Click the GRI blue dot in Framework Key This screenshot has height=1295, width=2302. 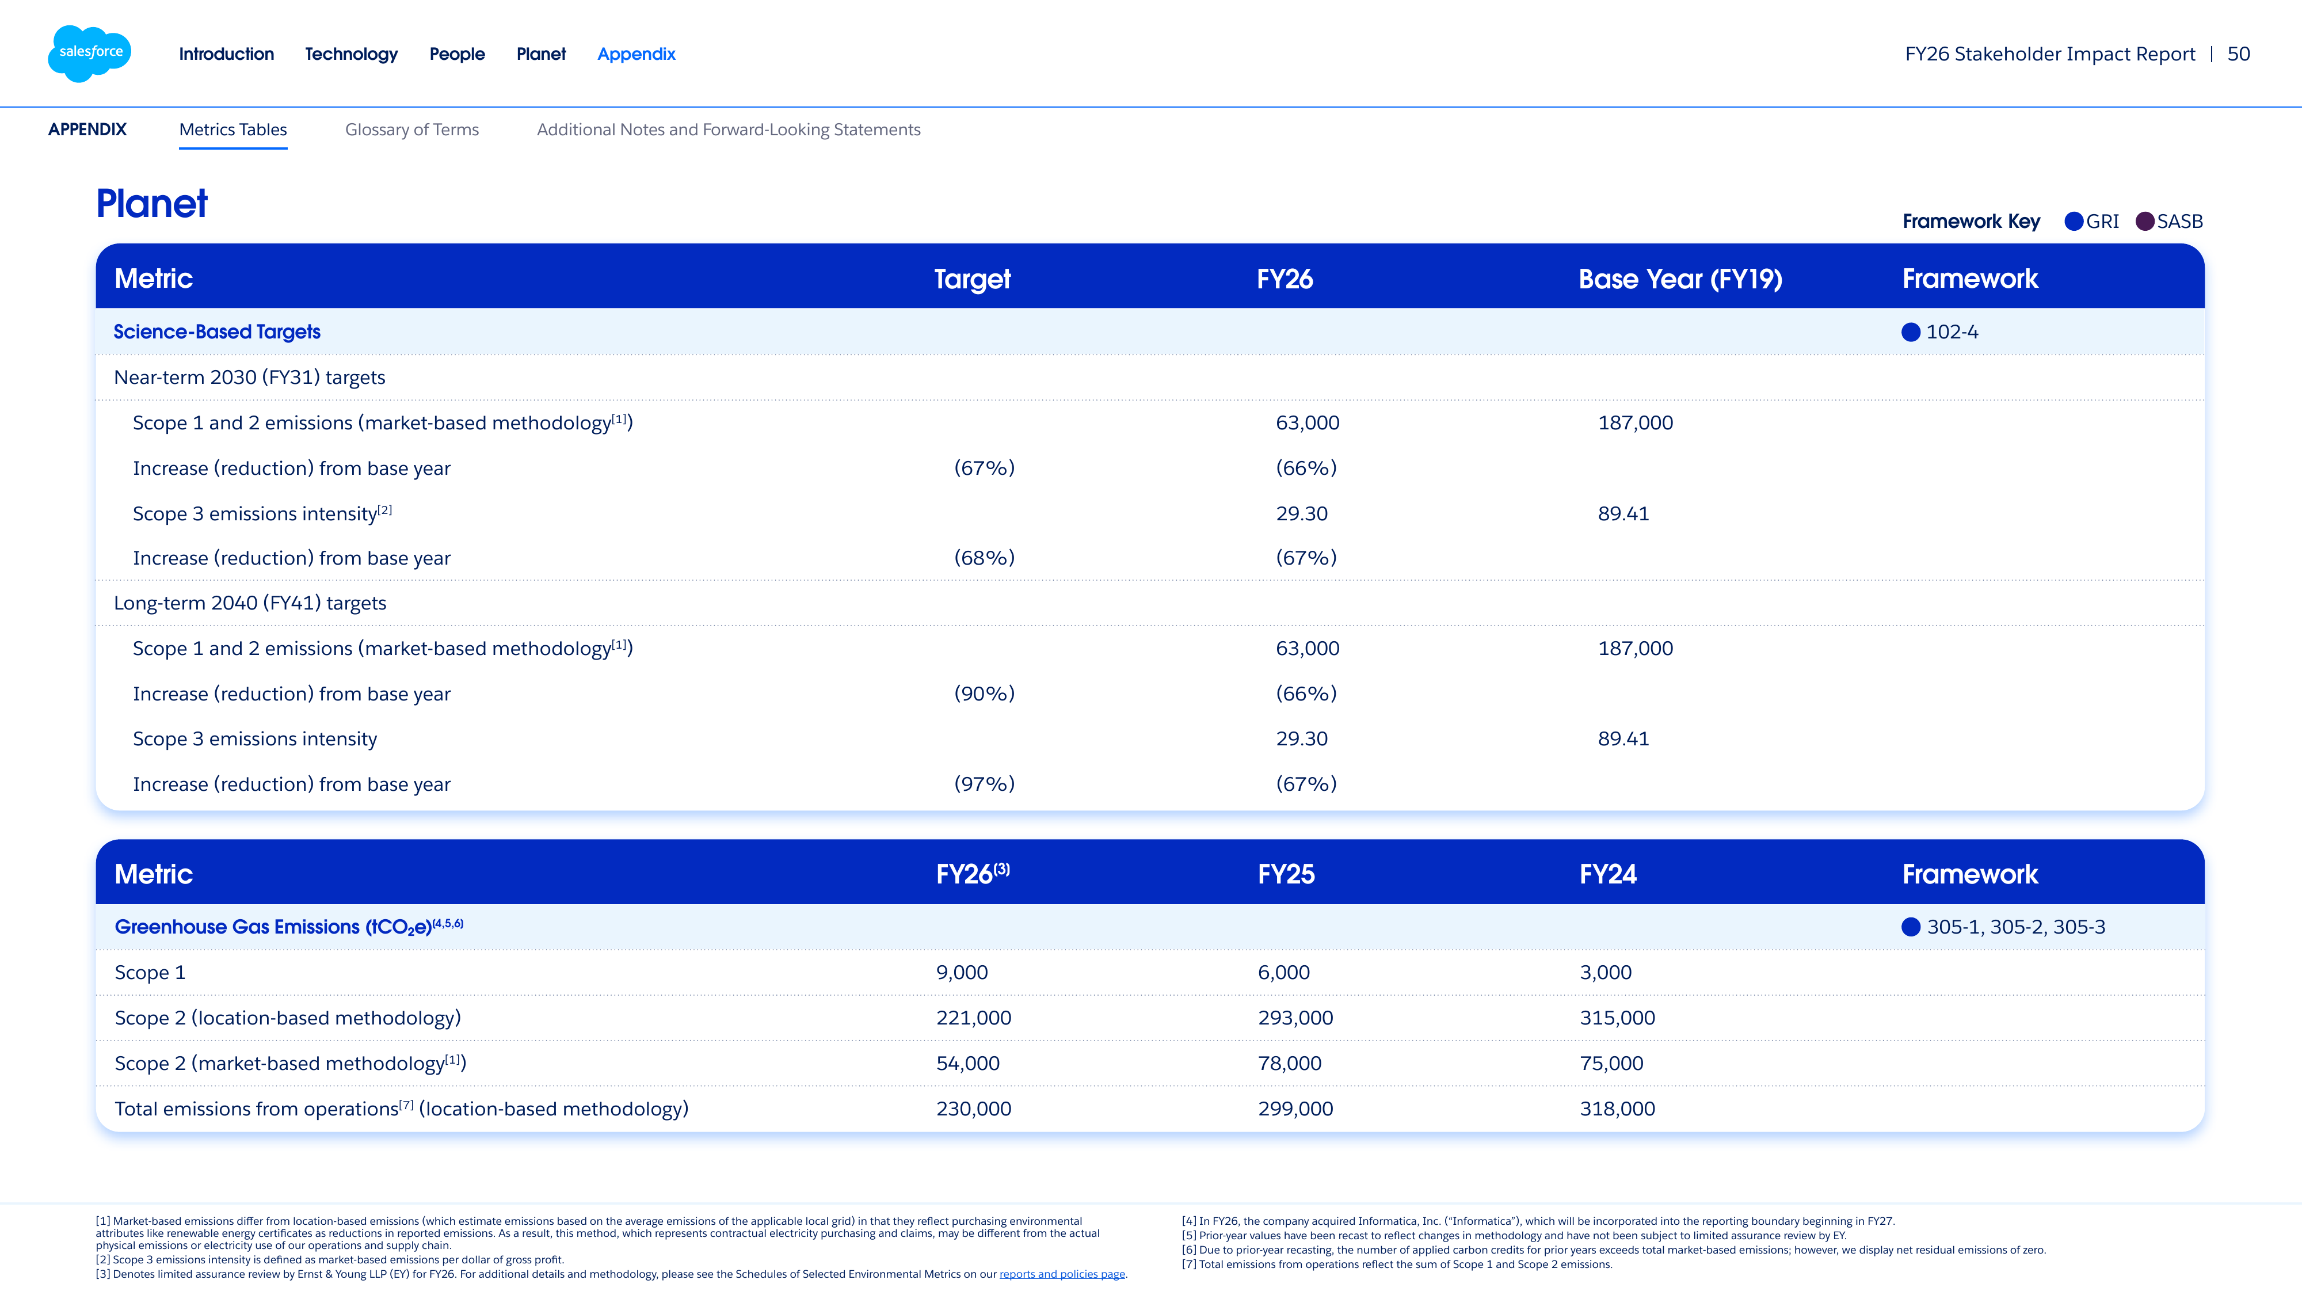[2073, 222]
